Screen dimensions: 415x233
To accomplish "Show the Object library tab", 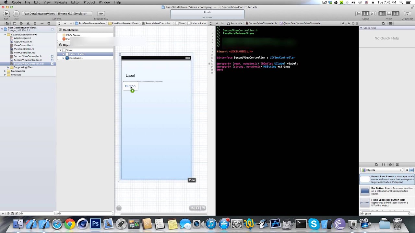I will tap(390, 165).
